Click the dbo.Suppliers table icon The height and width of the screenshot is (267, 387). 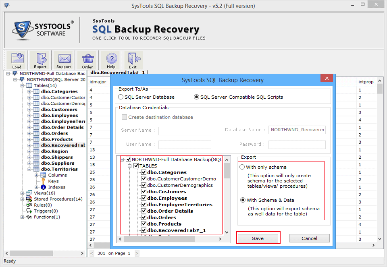(36, 163)
